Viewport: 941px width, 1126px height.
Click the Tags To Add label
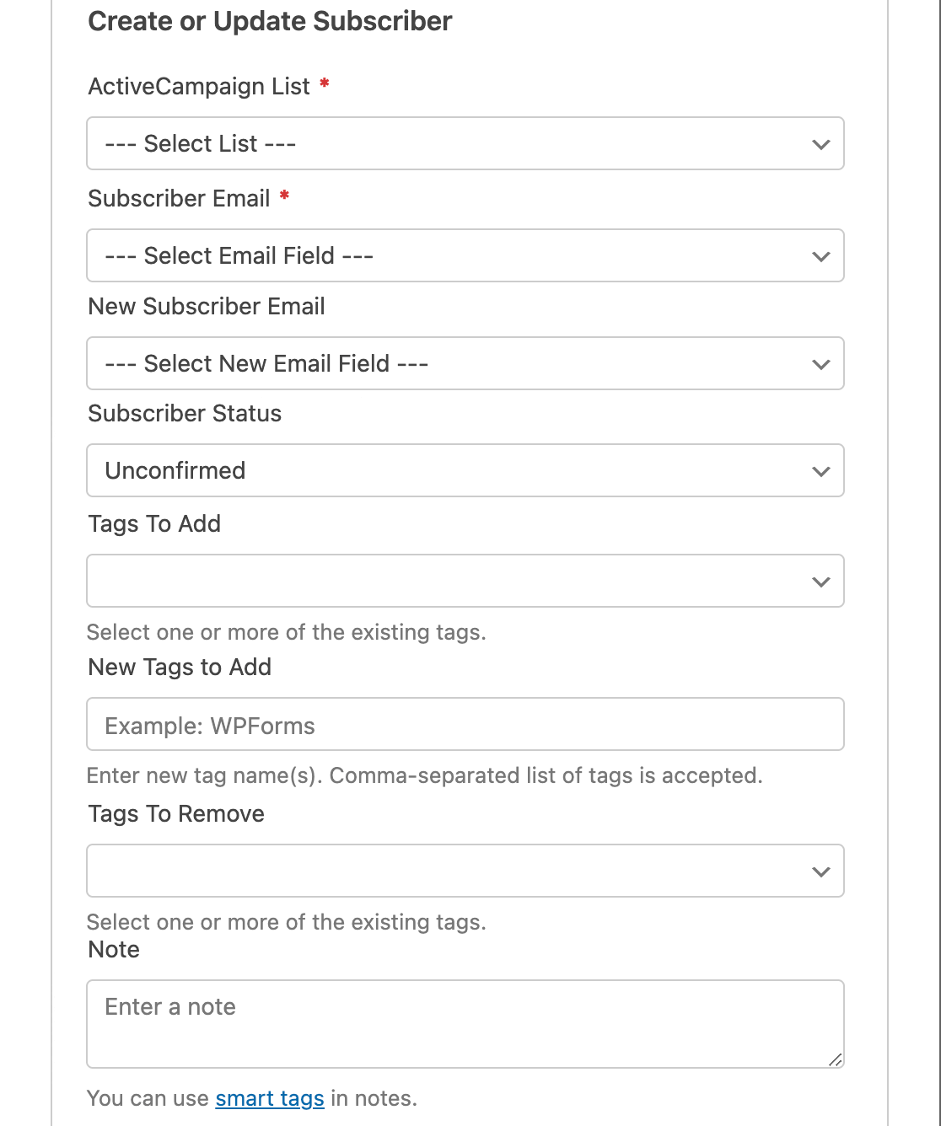(x=154, y=524)
